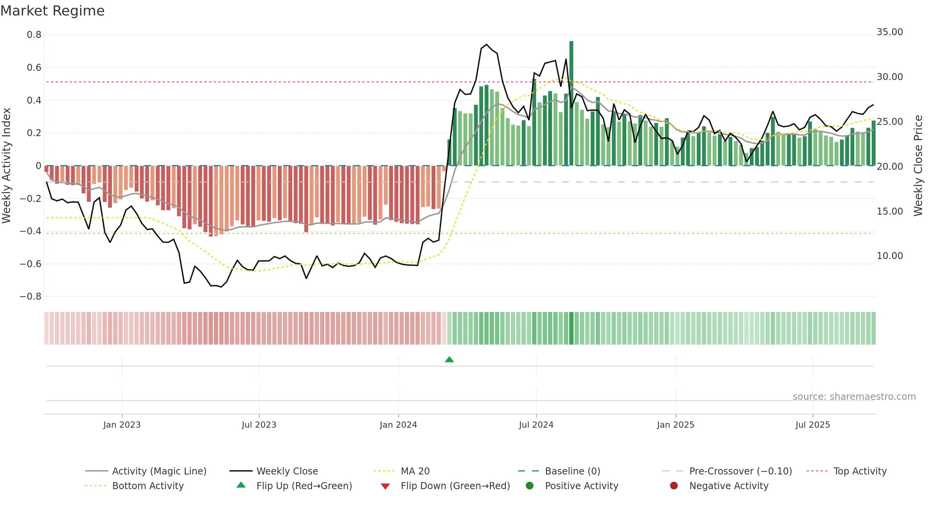Toggle the Baseline (0) legend entry
Screen dimensions: 929x522
coord(559,471)
